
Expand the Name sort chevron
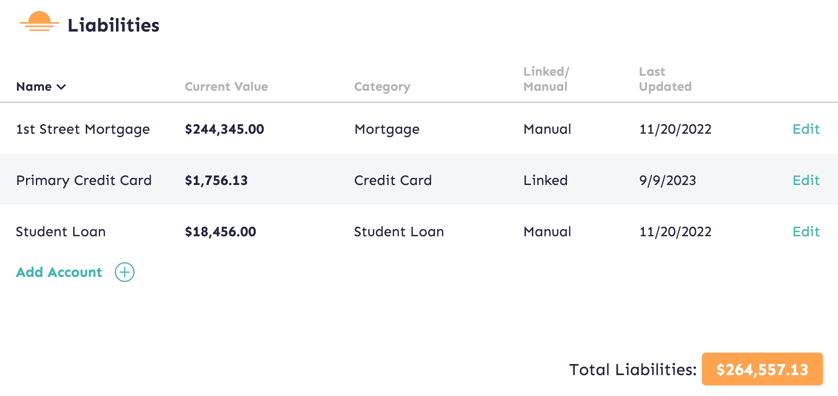[x=61, y=87]
